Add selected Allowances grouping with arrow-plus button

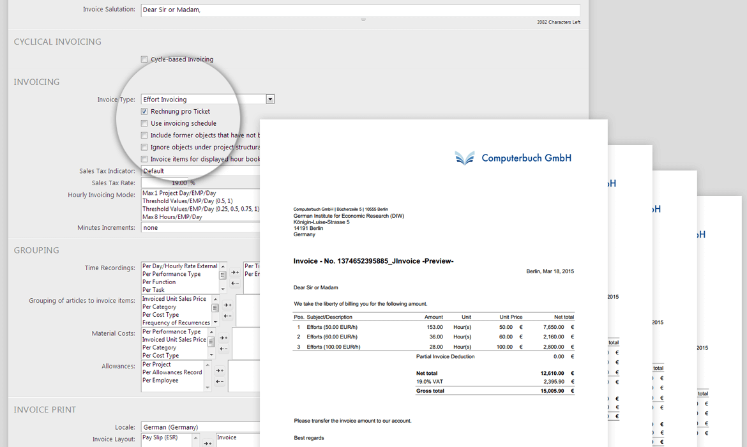pyautogui.click(x=220, y=370)
